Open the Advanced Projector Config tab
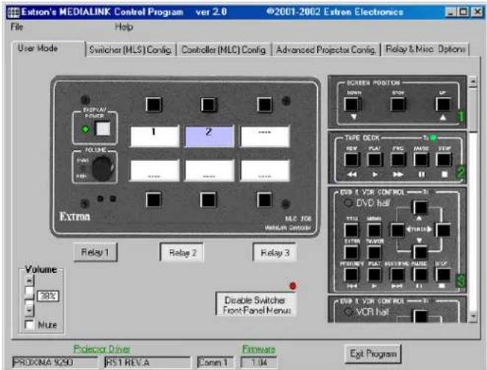487x370 pixels. point(326,50)
